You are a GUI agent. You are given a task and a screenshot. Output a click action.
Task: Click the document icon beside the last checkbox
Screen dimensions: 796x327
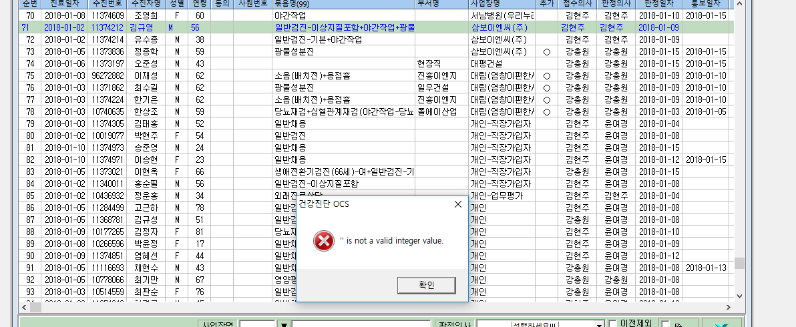[678, 324]
